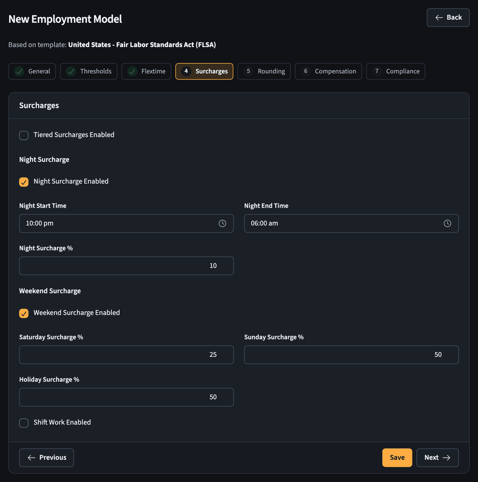Enable Tiered Surcharges checkbox
The image size is (478, 482).
click(24, 135)
